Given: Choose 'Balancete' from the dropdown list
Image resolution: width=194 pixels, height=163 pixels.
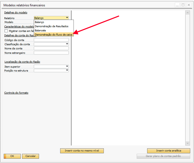Looking at the screenshot, I should [40, 30].
